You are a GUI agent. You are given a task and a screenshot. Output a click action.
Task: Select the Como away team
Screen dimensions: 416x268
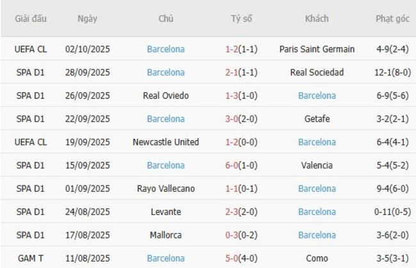click(x=317, y=258)
